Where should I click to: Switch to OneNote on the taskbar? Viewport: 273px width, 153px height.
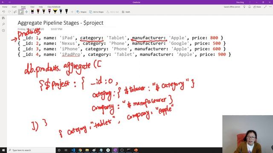coord(115,150)
